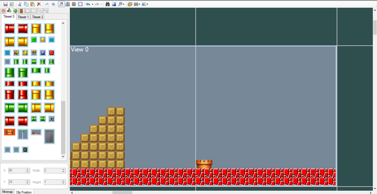Select the green bug sprites tab icon

pos(15,11)
